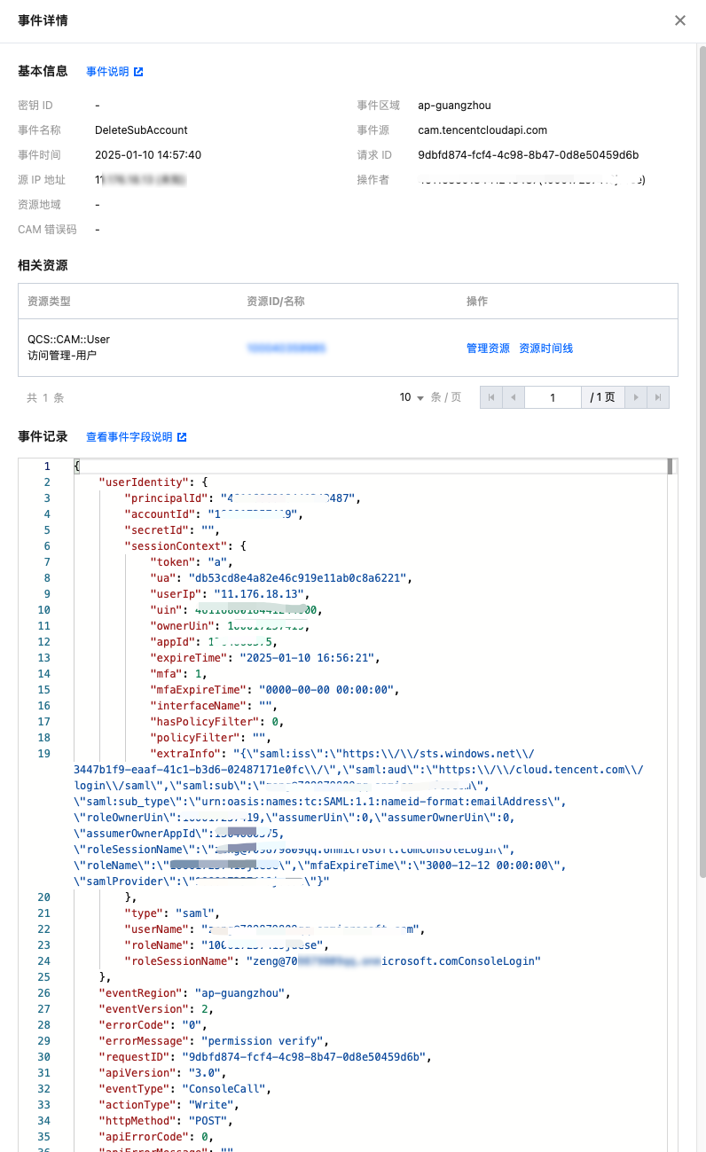Open the blurred resource ID link
The image size is (706, 1152).
(x=286, y=349)
